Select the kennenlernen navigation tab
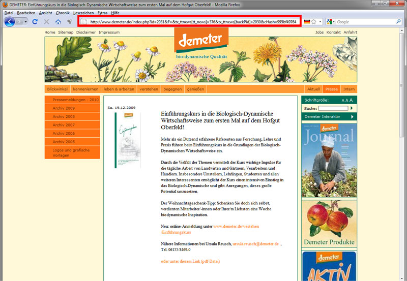This screenshot has width=407, height=281. pyautogui.click(x=85, y=89)
